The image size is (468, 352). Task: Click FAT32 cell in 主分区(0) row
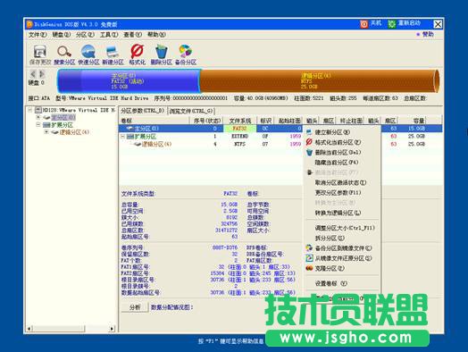tap(239, 129)
